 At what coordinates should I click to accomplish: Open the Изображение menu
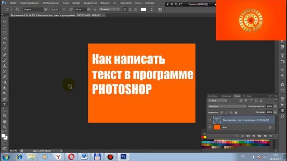[51, 3]
